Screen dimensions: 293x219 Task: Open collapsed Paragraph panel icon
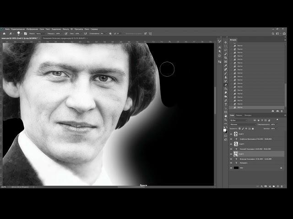220,52
